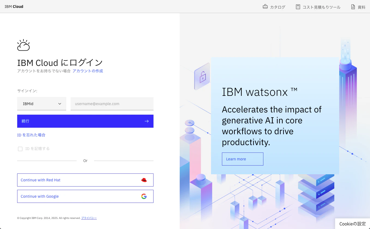This screenshot has width=370, height=229.
Task: Click Continue with Google
Action: click(85, 196)
